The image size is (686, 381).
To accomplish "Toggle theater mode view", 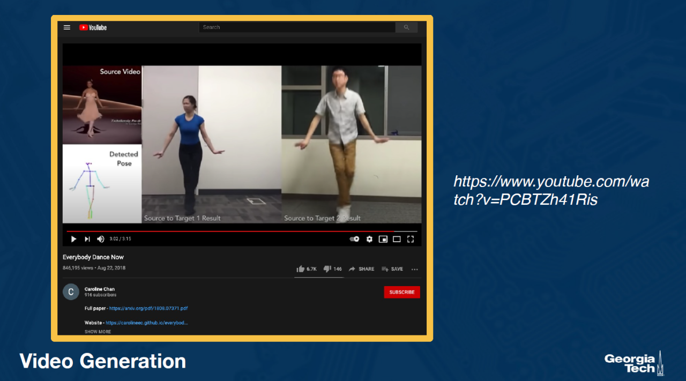I will [x=397, y=239].
